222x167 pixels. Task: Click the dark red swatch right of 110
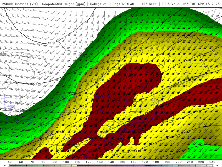(80, 166)
